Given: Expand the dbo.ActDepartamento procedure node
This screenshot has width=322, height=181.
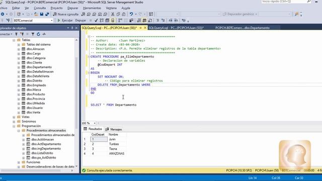Looking at the screenshot, I should coord(24,144).
